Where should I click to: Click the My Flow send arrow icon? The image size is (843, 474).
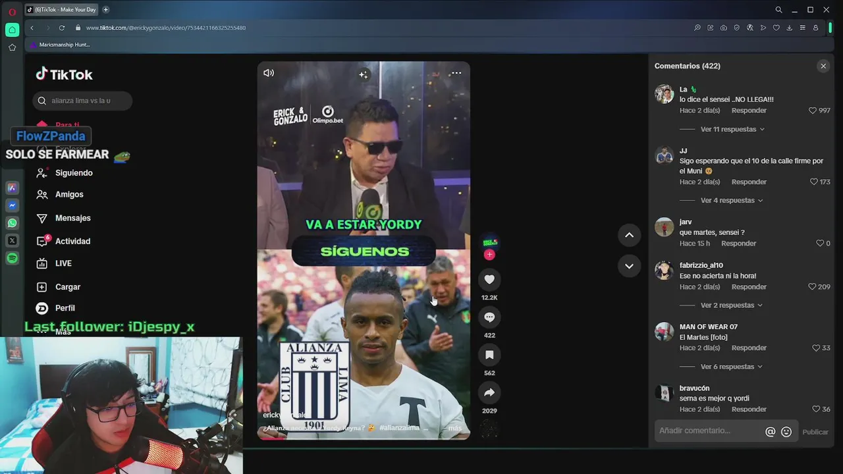[763, 28]
